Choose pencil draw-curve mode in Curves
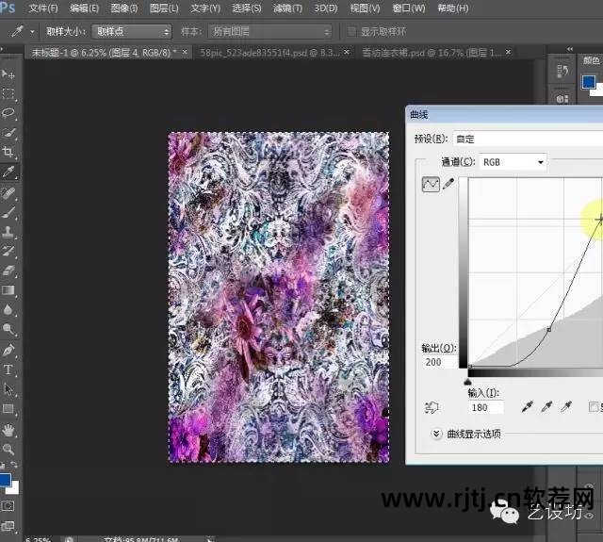 pos(448,184)
